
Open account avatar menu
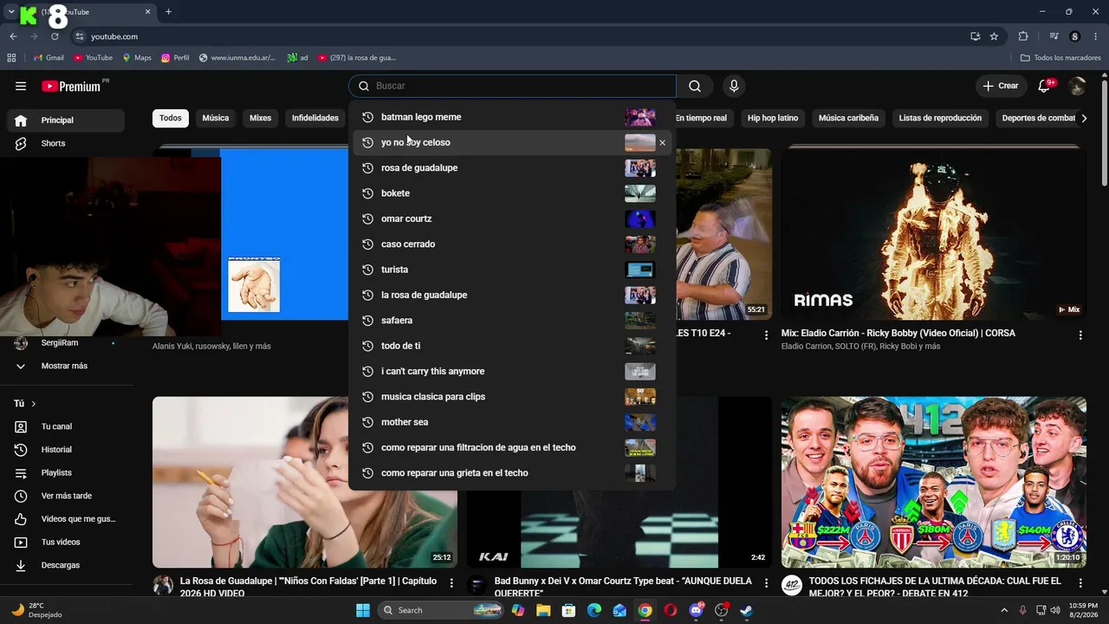click(x=1077, y=86)
